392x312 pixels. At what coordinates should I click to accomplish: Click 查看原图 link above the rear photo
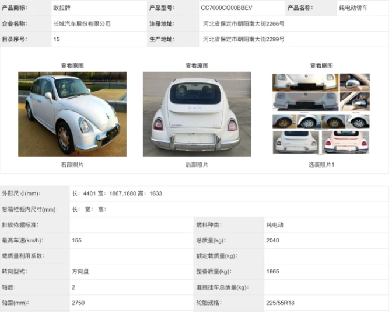pyautogui.click(x=197, y=66)
